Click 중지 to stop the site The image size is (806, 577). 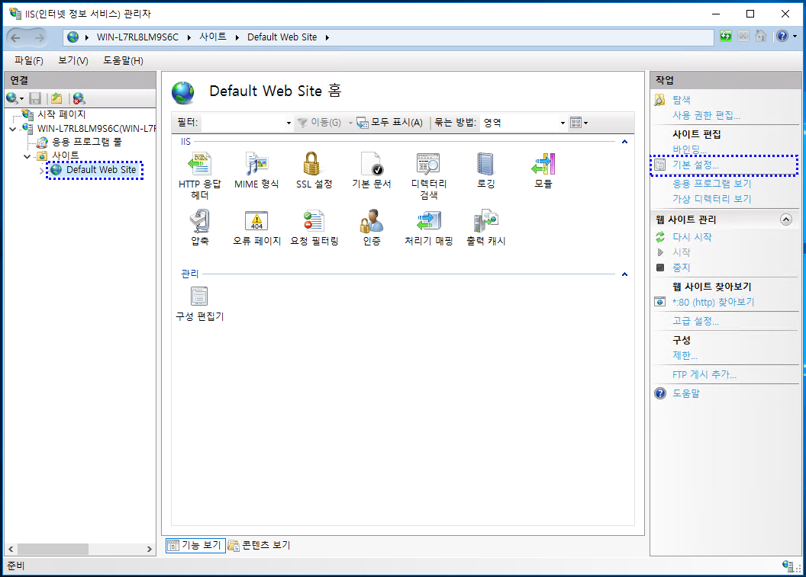pyautogui.click(x=682, y=268)
